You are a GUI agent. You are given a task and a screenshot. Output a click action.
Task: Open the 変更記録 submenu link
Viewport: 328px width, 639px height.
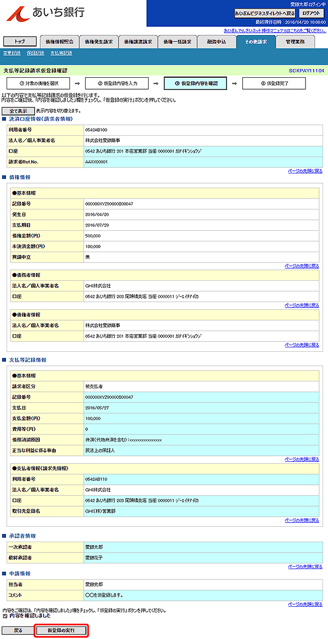(x=12, y=53)
